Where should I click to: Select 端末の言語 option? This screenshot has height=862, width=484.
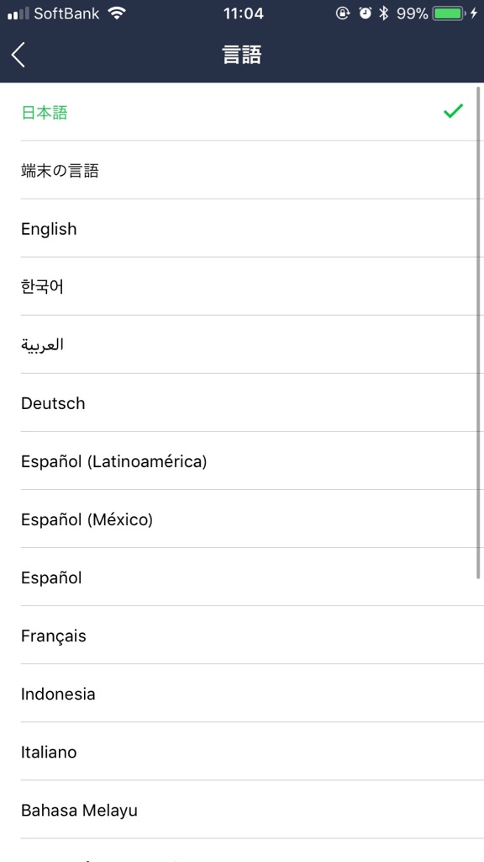(x=242, y=170)
